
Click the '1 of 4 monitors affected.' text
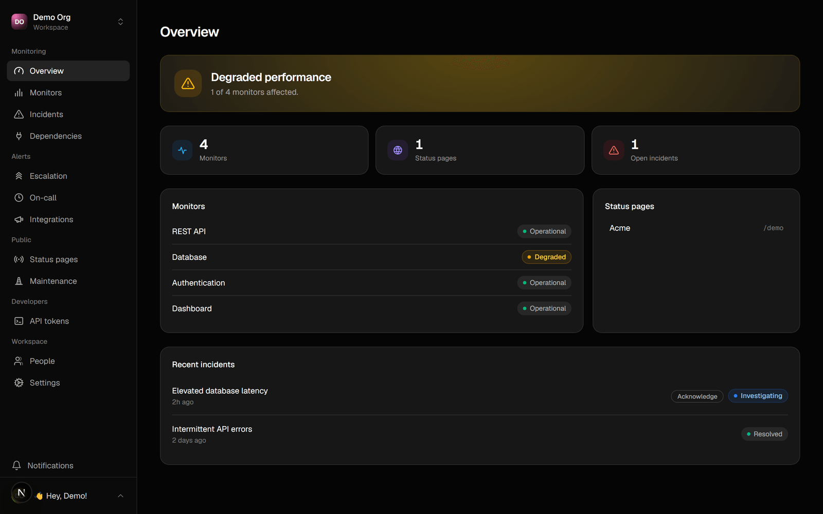[255, 92]
